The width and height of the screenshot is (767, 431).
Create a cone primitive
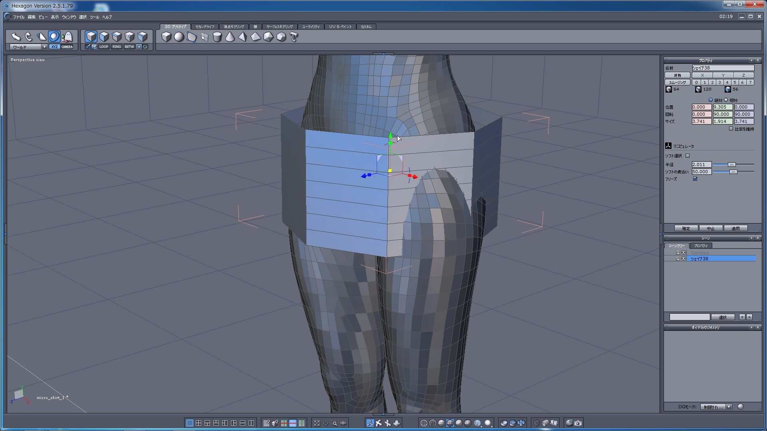coord(230,37)
